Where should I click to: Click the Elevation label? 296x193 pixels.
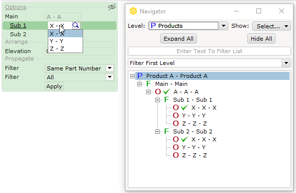coord(18,51)
